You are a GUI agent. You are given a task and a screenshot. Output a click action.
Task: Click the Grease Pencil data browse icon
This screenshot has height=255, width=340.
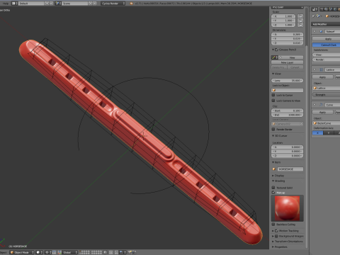pyautogui.click(x=274, y=57)
